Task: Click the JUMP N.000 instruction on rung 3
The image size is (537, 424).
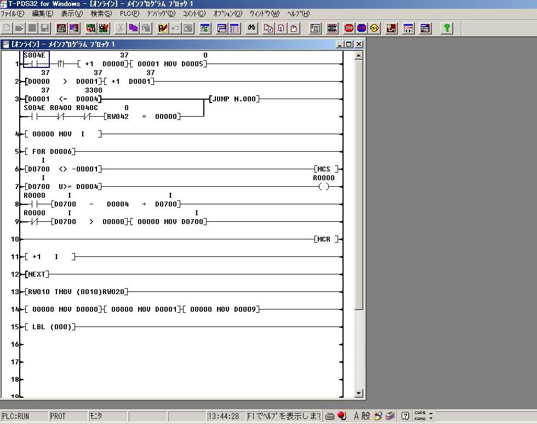Action: tap(234, 99)
